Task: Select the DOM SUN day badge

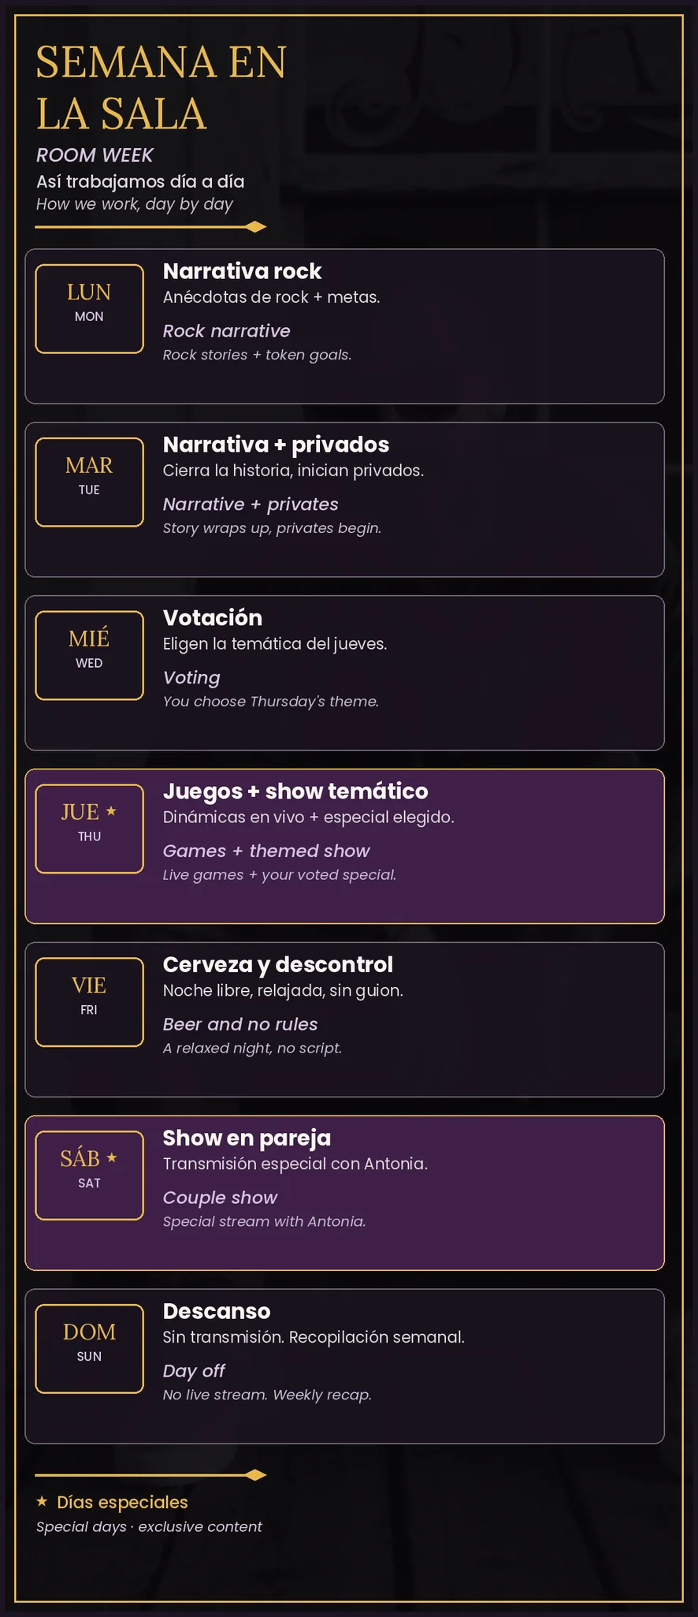Action: [89, 1349]
